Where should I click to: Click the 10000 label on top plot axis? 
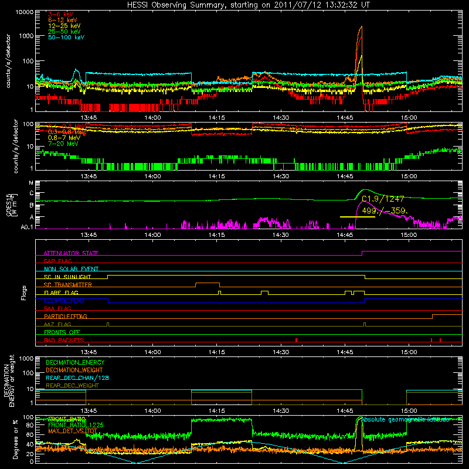coord(25,12)
